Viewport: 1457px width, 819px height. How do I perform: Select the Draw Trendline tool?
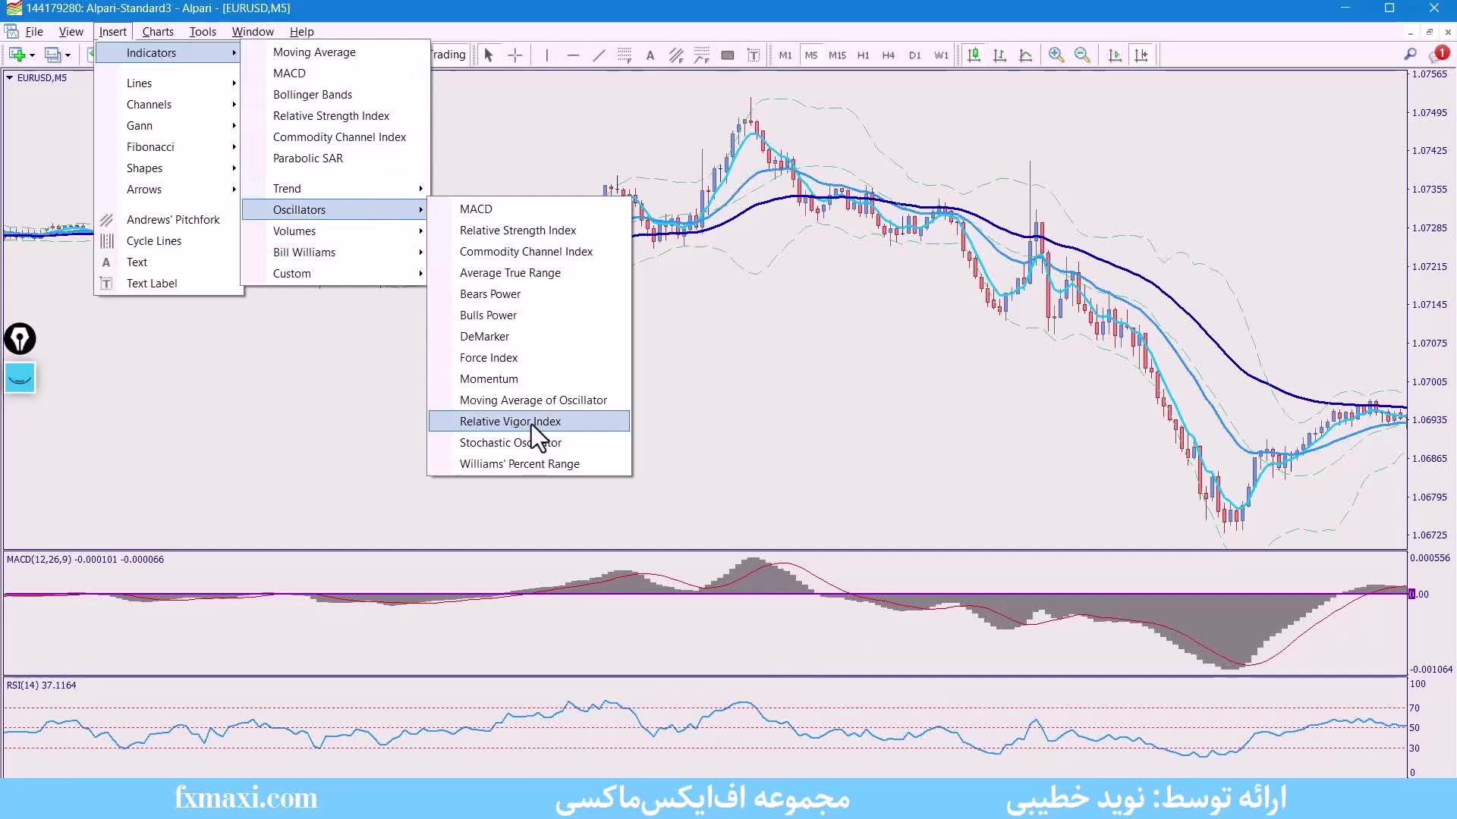pyautogui.click(x=599, y=55)
